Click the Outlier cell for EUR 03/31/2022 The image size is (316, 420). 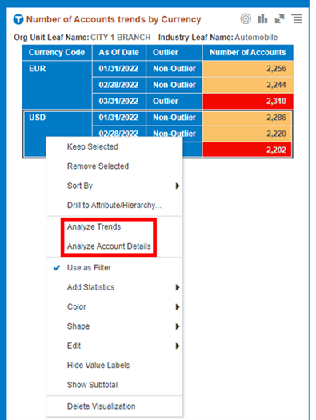[174, 102]
